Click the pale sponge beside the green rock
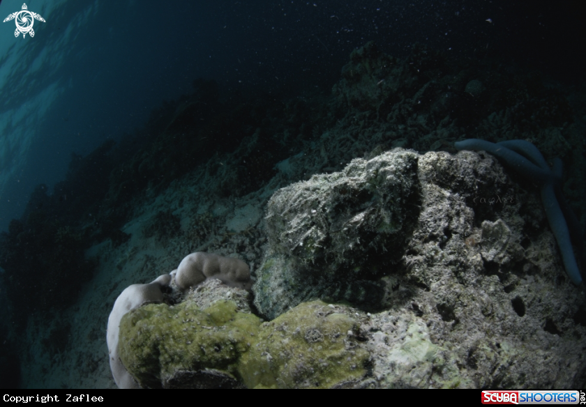Image resolution: width=586 pixels, height=407 pixels. pyautogui.click(x=209, y=268)
